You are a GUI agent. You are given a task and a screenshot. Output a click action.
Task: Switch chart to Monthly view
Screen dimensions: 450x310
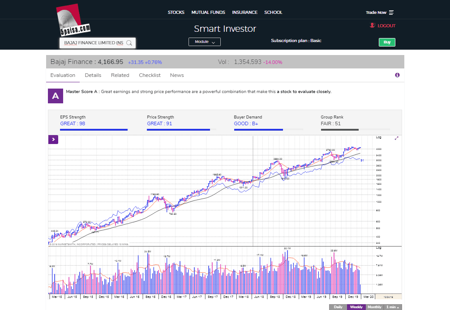[x=374, y=307]
